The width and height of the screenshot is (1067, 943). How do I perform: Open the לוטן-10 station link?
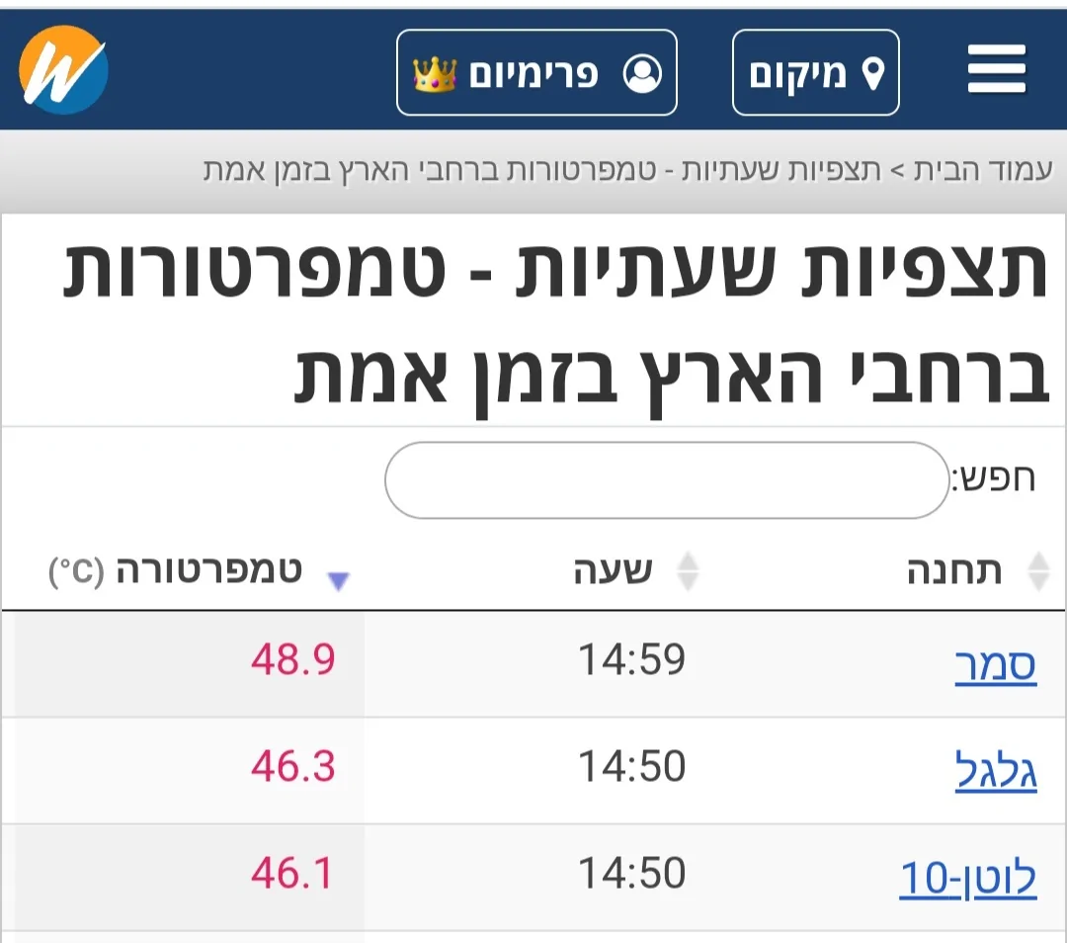[x=967, y=878]
